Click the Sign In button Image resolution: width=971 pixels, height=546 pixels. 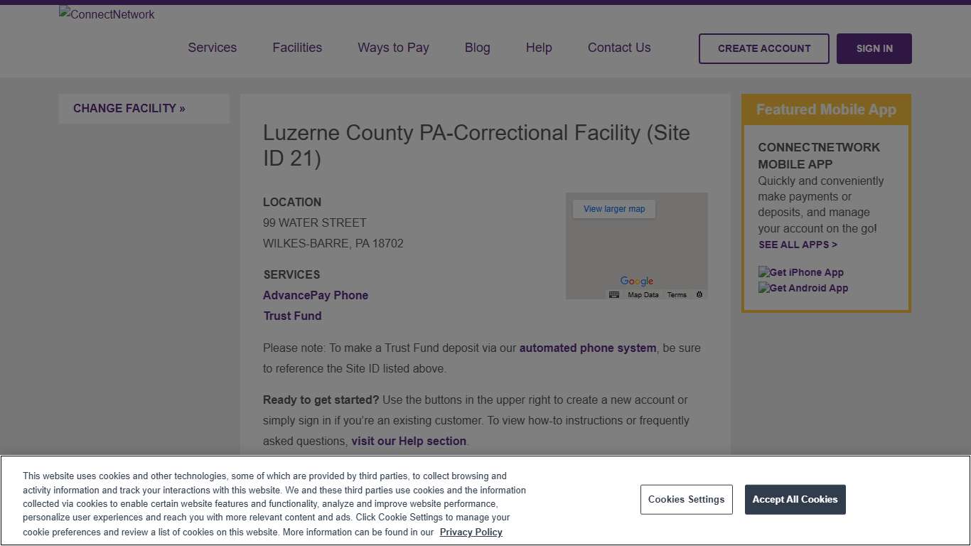[874, 48]
